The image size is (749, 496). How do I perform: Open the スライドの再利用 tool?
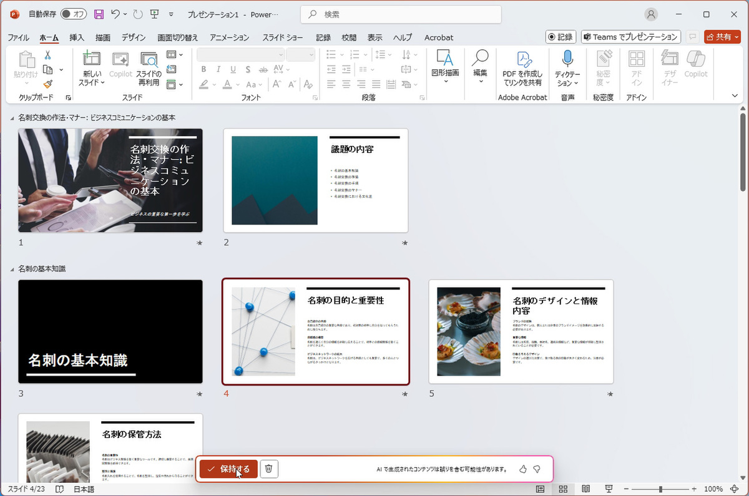pos(149,61)
